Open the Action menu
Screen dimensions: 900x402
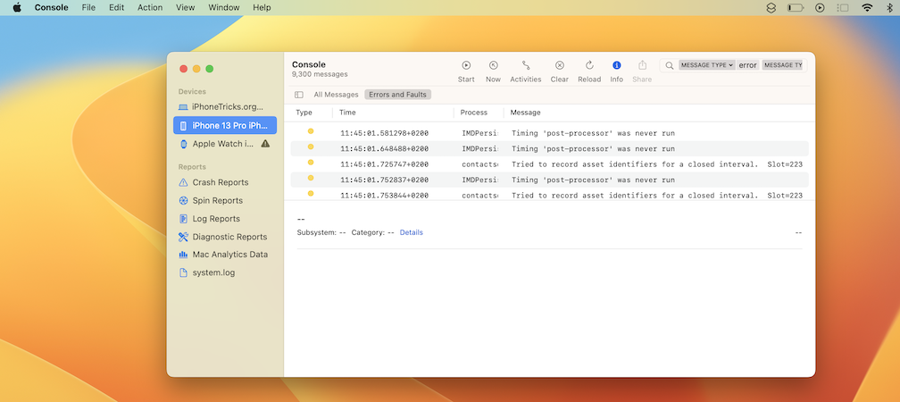pyautogui.click(x=150, y=7)
